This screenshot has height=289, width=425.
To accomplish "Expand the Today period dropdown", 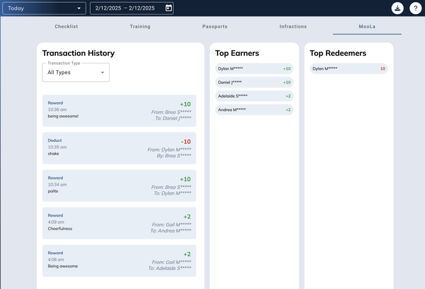I will pos(44,8).
